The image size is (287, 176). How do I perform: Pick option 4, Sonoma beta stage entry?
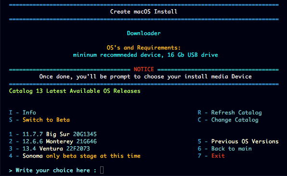[75, 156]
